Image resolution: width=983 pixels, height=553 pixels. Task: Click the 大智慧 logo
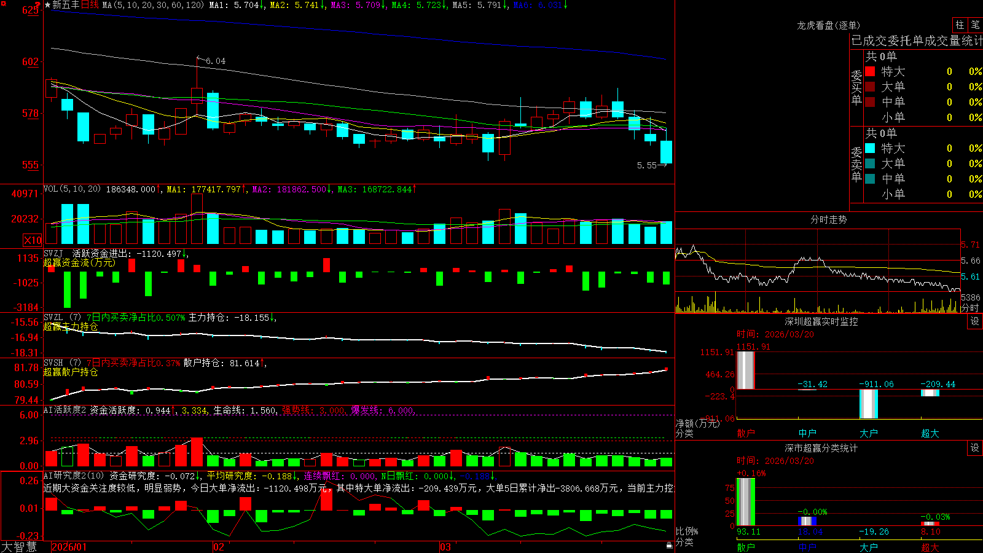point(19,547)
